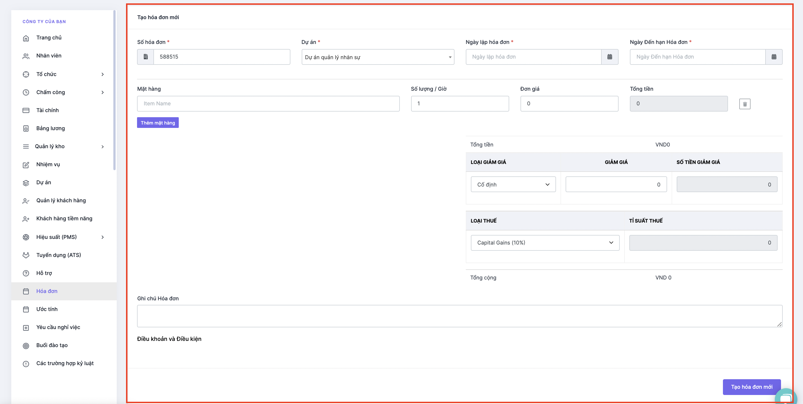Open Yêu cầu nghỉ việc menu item
The height and width of the screenshot is (404, 803).
64,327
